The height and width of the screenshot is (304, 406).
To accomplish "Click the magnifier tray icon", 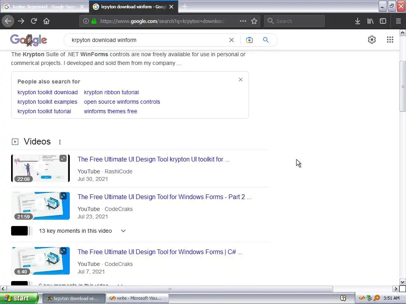I will pos(377,298).
